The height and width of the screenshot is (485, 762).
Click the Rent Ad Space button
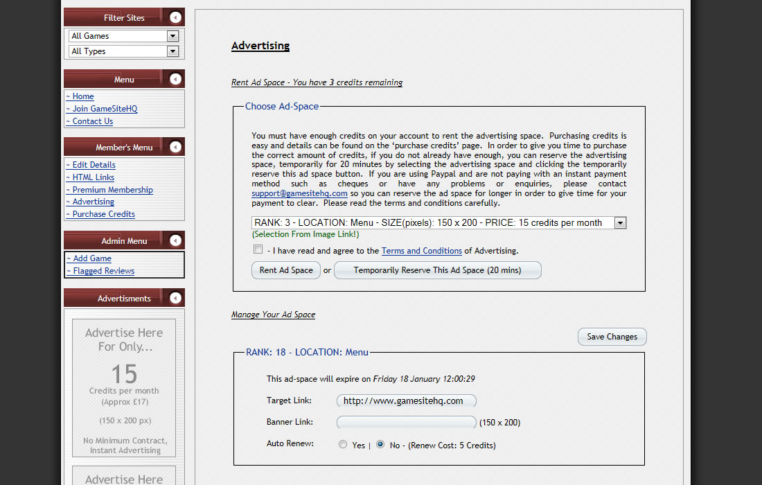coord(286,270)
